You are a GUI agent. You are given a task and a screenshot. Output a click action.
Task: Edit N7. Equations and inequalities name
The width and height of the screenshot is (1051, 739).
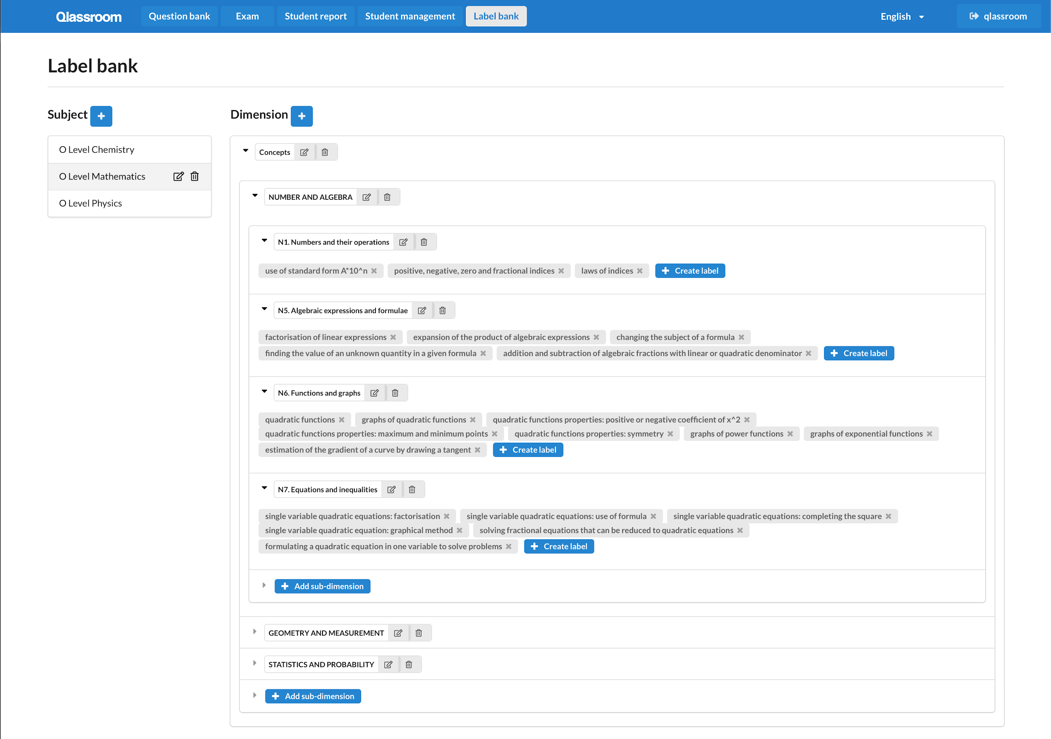pyautogui.click(x=391, y=490)
